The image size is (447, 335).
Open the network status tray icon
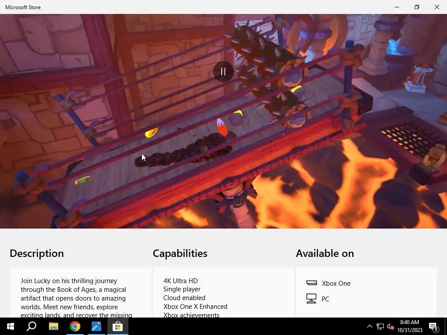point(380,326)
